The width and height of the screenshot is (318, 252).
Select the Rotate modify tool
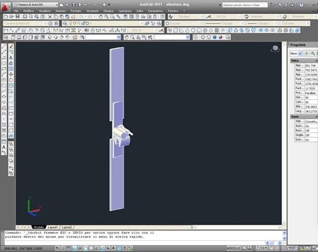[x=11, y=80]
